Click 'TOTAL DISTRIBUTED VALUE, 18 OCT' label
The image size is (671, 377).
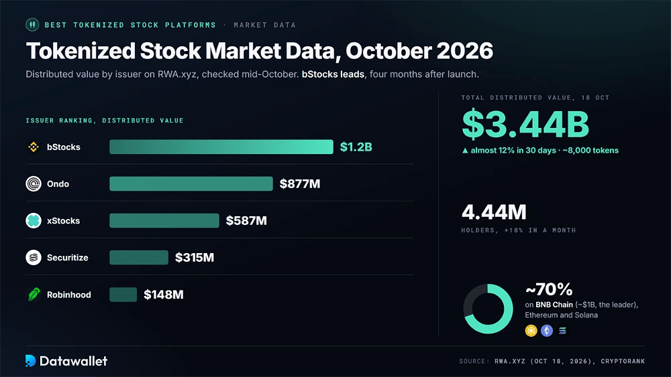click(x=535, y=97)
